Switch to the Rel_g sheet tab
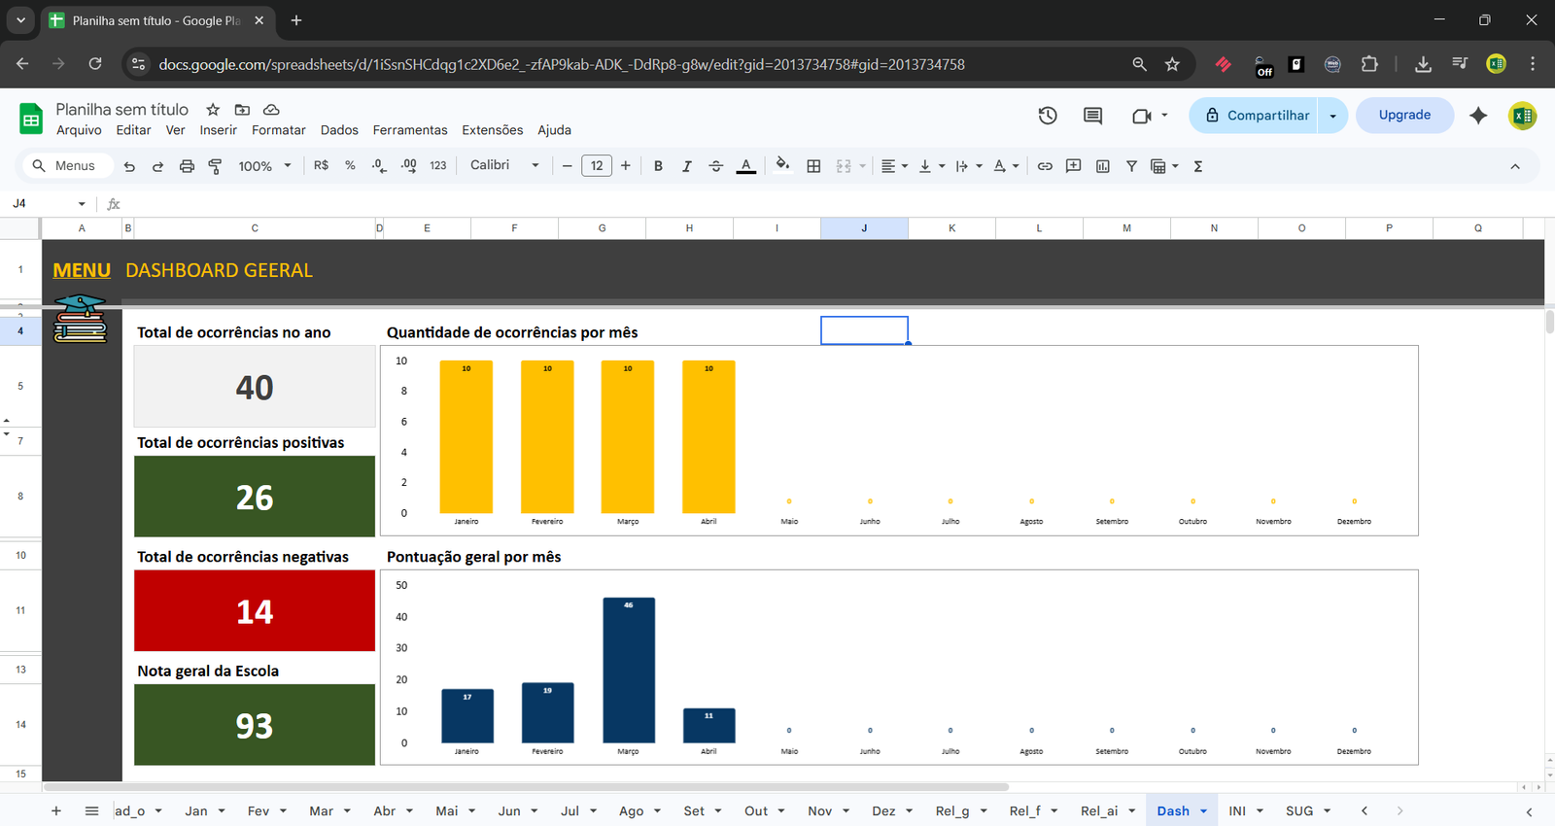The height and width of the screenshot is (826, 1555). tap(951, 811)
